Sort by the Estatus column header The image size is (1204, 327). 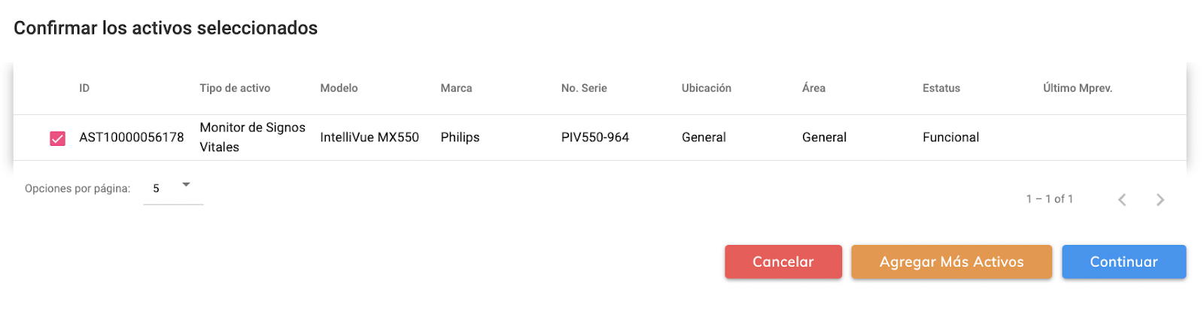[x=941, y=88]
